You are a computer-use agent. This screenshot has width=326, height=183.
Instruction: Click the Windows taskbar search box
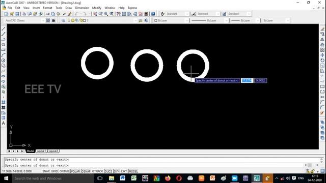point(53,178)
